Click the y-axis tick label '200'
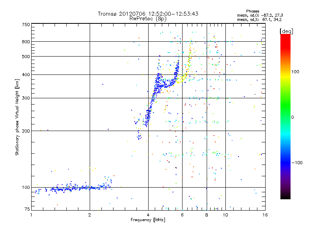312x234 pixels. 26,131
